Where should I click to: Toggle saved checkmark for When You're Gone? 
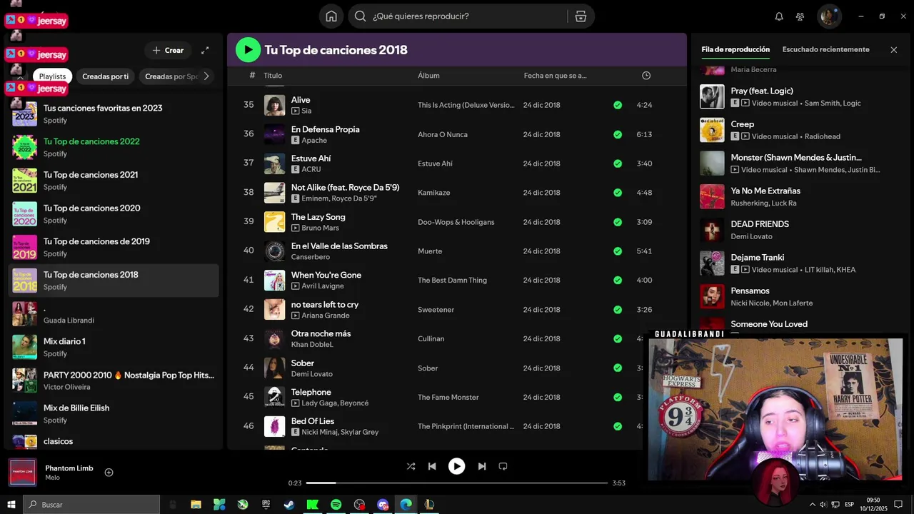point(618,280)
